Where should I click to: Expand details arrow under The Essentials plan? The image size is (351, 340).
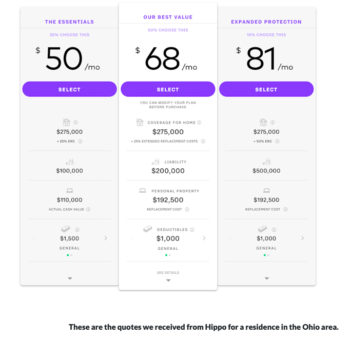(x=70, y=278)
